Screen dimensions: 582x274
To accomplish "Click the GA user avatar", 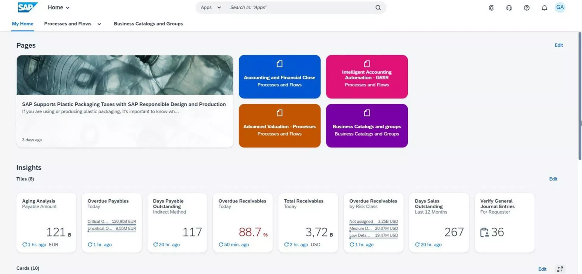I will tap(560, 7).
